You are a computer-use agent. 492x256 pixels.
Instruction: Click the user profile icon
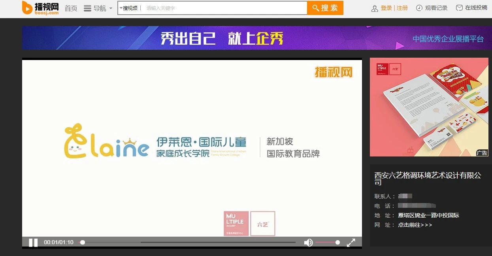pyautogui.click(x=375, y=8)
